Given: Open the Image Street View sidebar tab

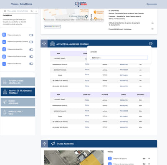Looking at the screenshot, I should pyautogui.click(x=18, y=112).
